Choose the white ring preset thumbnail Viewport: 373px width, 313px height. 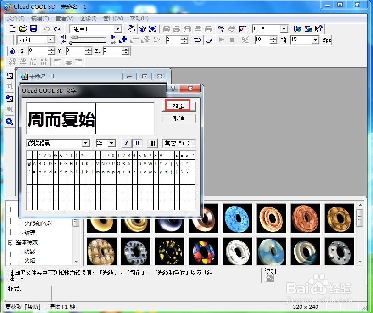[237, 252]
